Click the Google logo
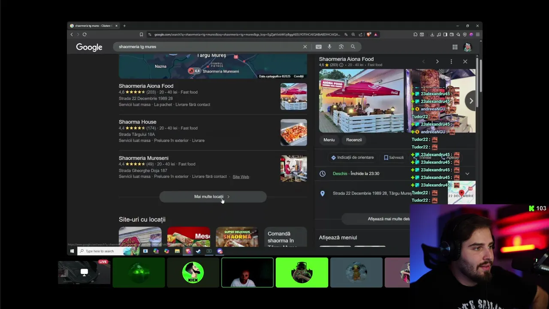The width and height of the screenshot is (549, 309). coord(89,47)
